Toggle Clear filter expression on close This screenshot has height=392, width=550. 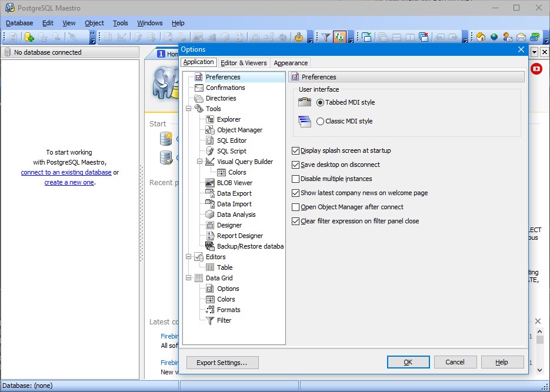(295, 222)
